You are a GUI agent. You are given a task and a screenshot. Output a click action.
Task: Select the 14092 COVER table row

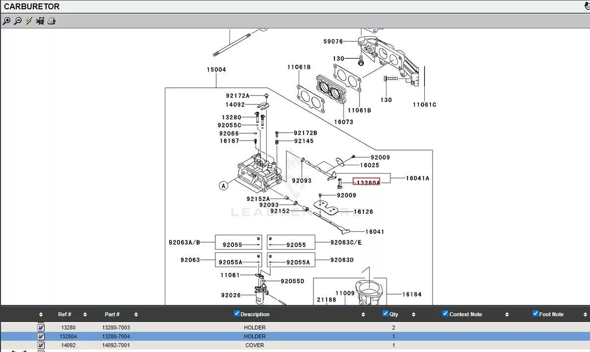click(x=255, y=345)
